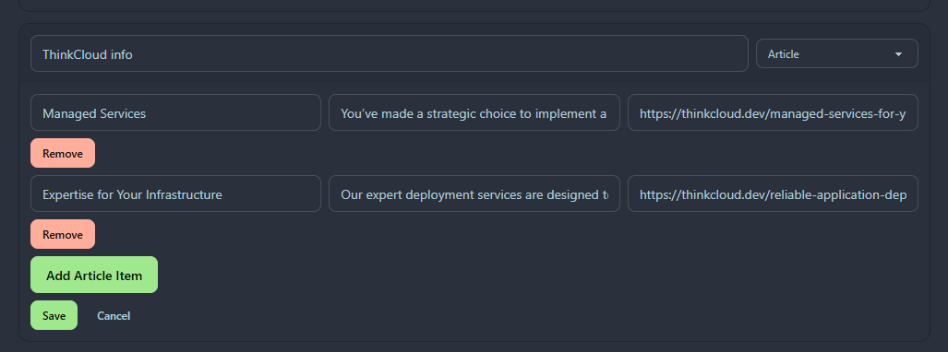Edit the Expertise for Your Infrastructure field

pos(175,194)
